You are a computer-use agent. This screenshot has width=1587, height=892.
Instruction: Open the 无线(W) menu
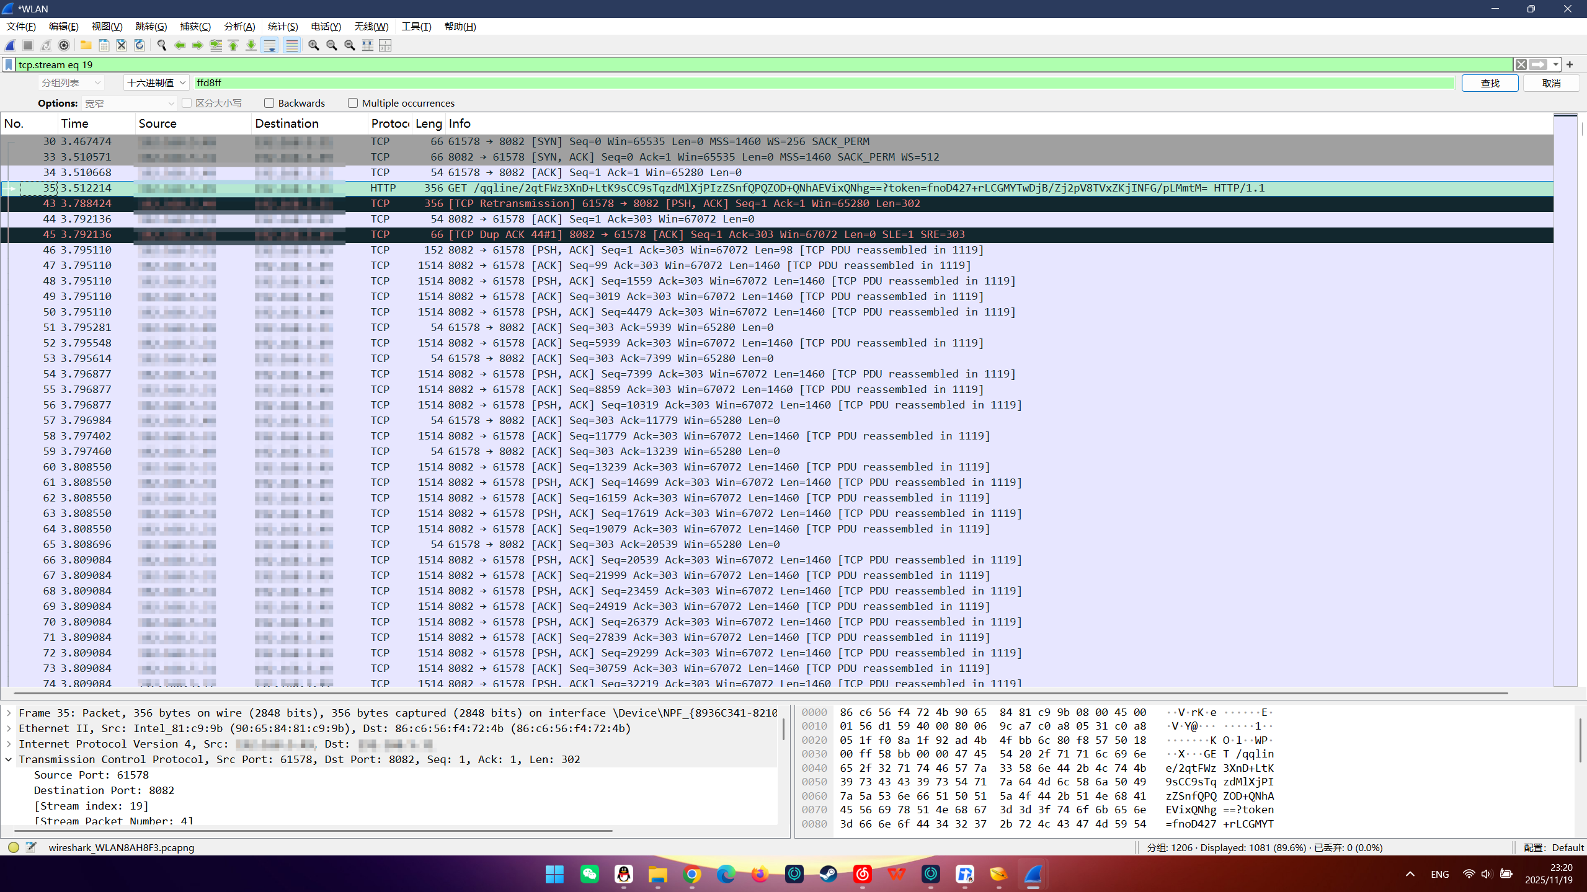[x=371, y=26]
